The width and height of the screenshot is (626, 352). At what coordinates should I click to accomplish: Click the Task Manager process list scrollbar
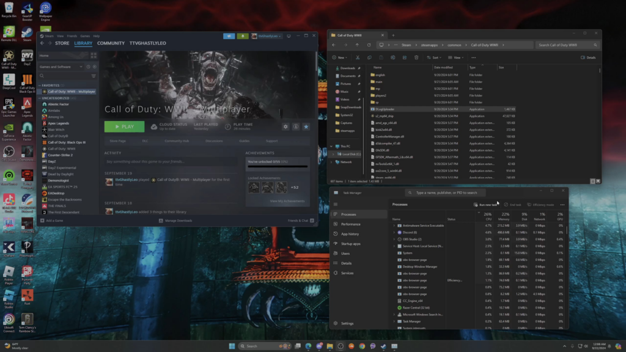pos(567,232)
